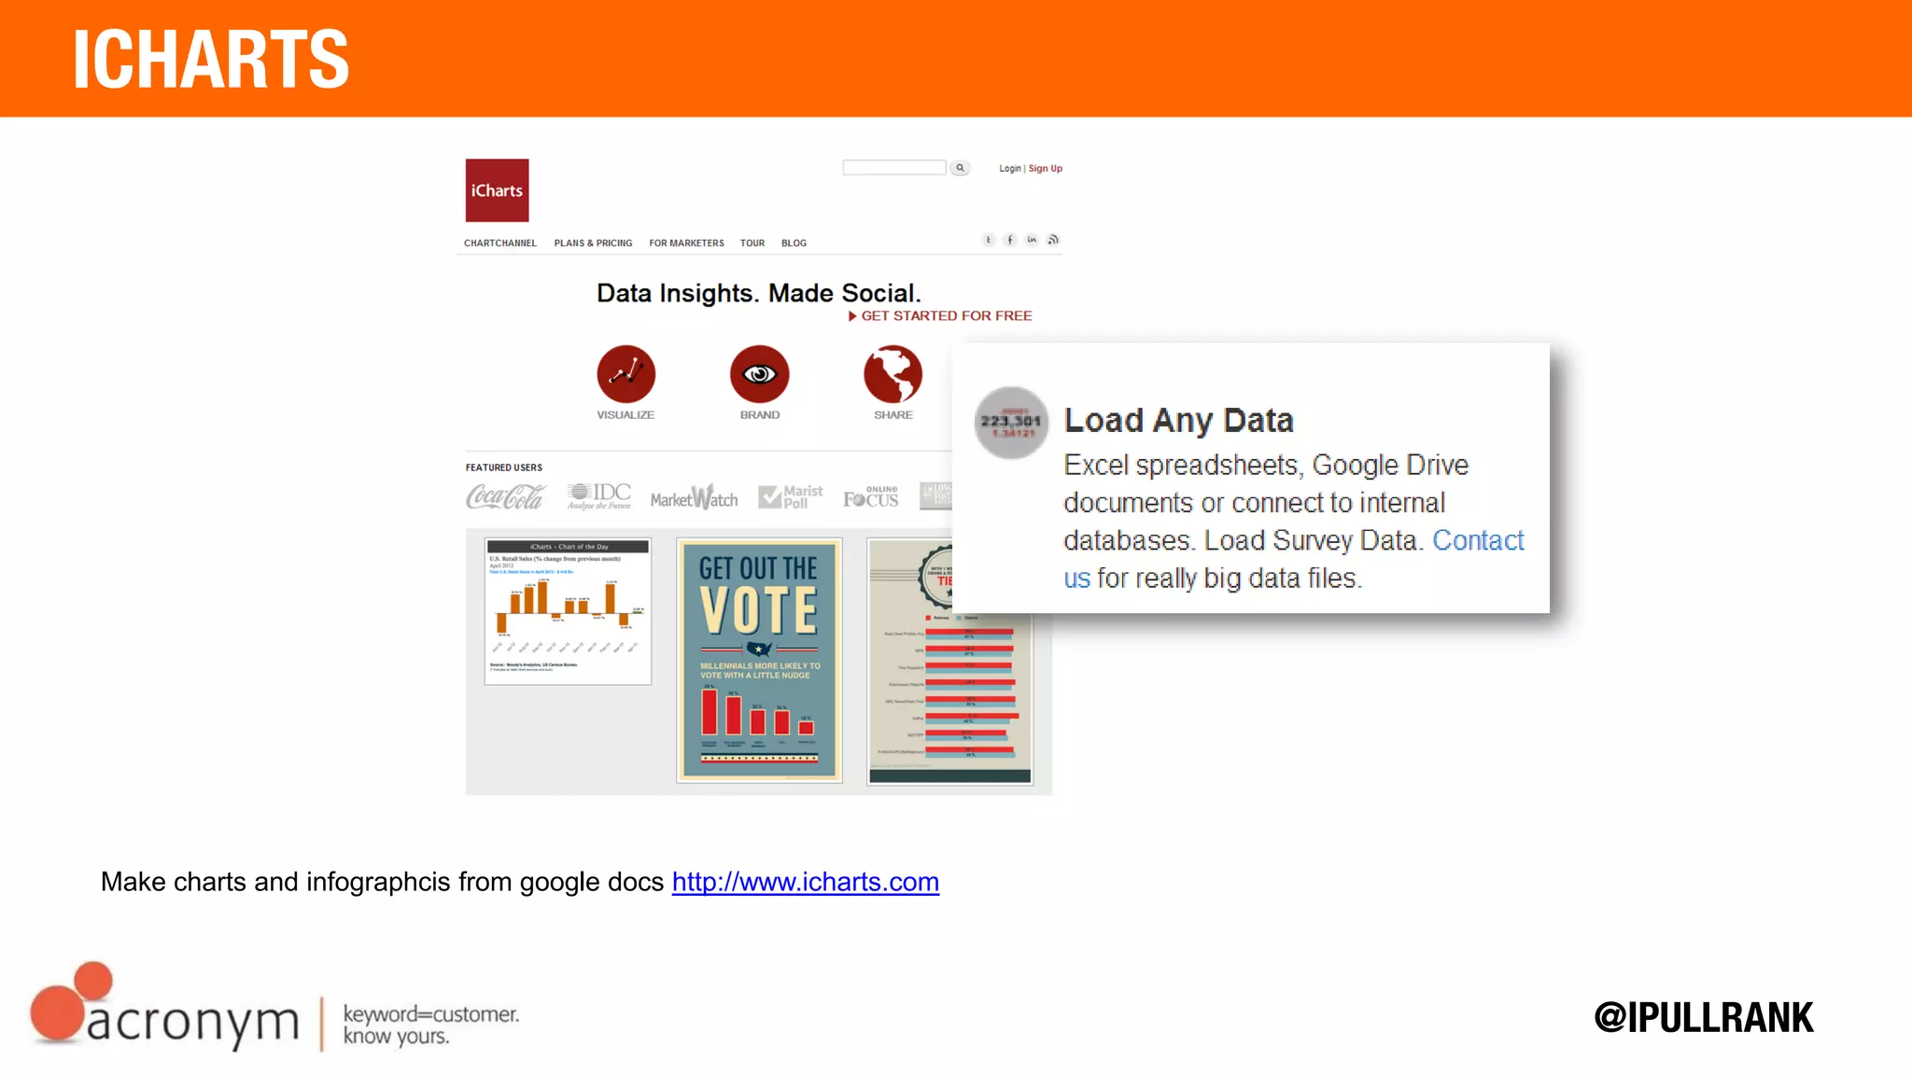
Task: Click the RSS feed icon
Action: tap(1053, 240)
